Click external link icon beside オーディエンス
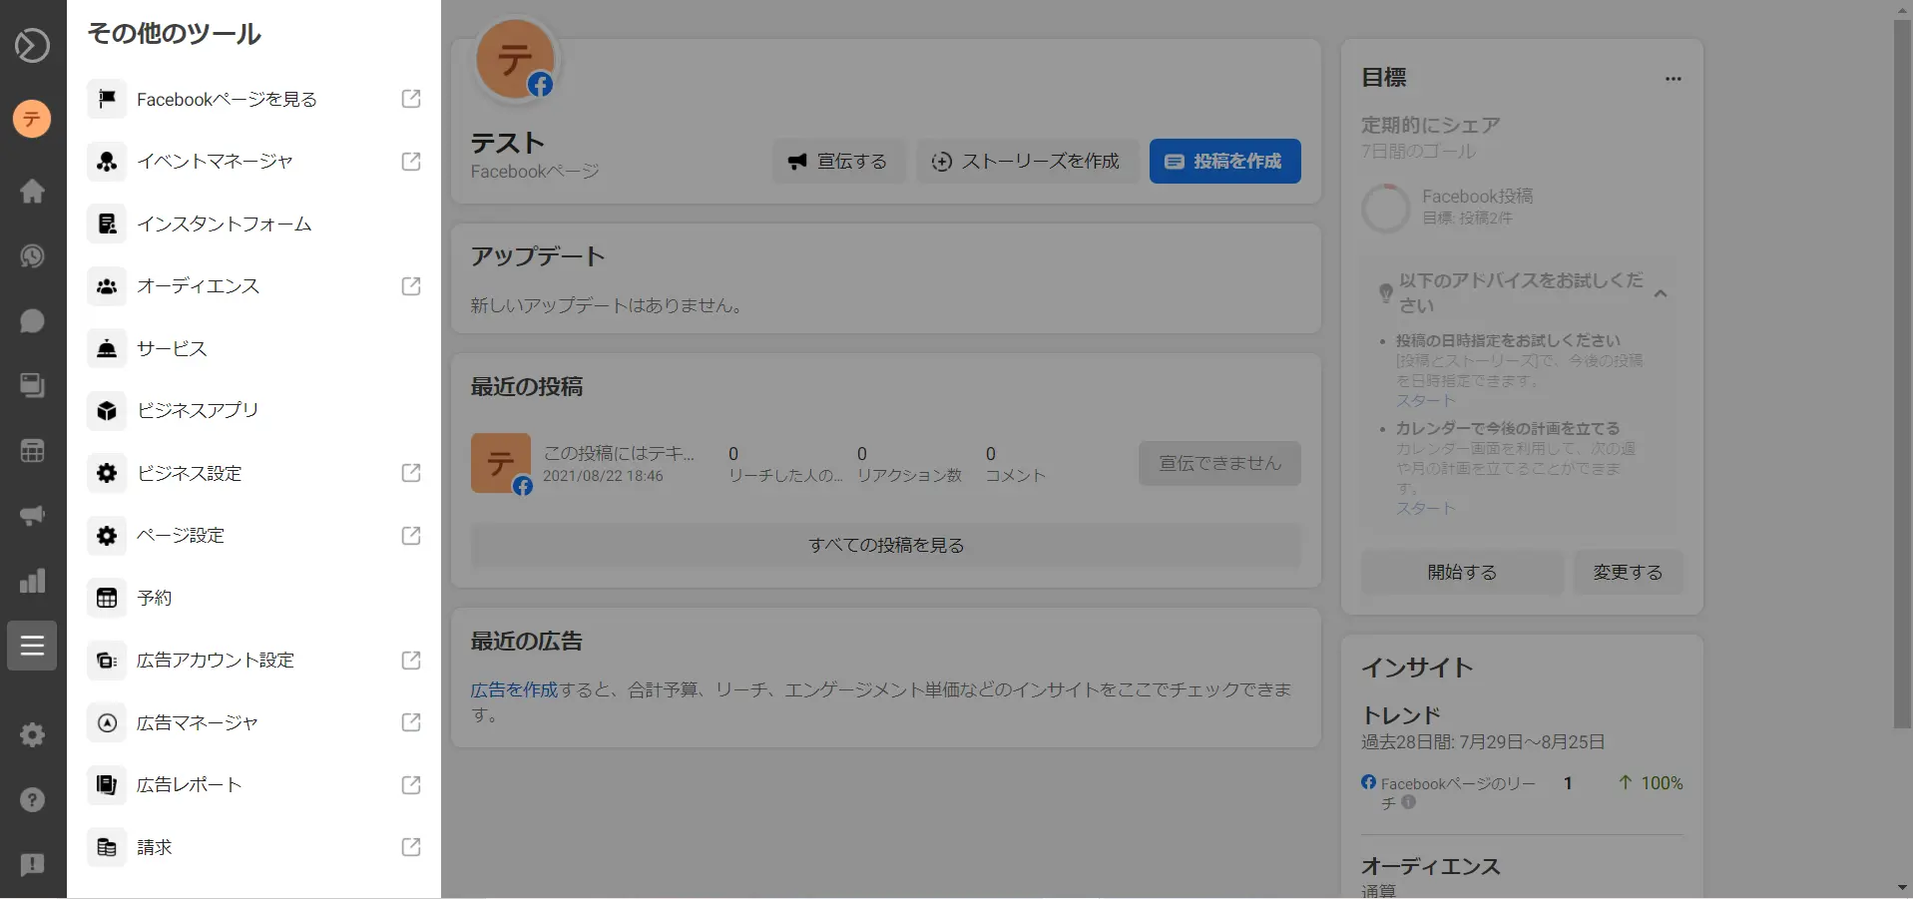The height and width of the screenshot is (899, 1913). (411, 286)
